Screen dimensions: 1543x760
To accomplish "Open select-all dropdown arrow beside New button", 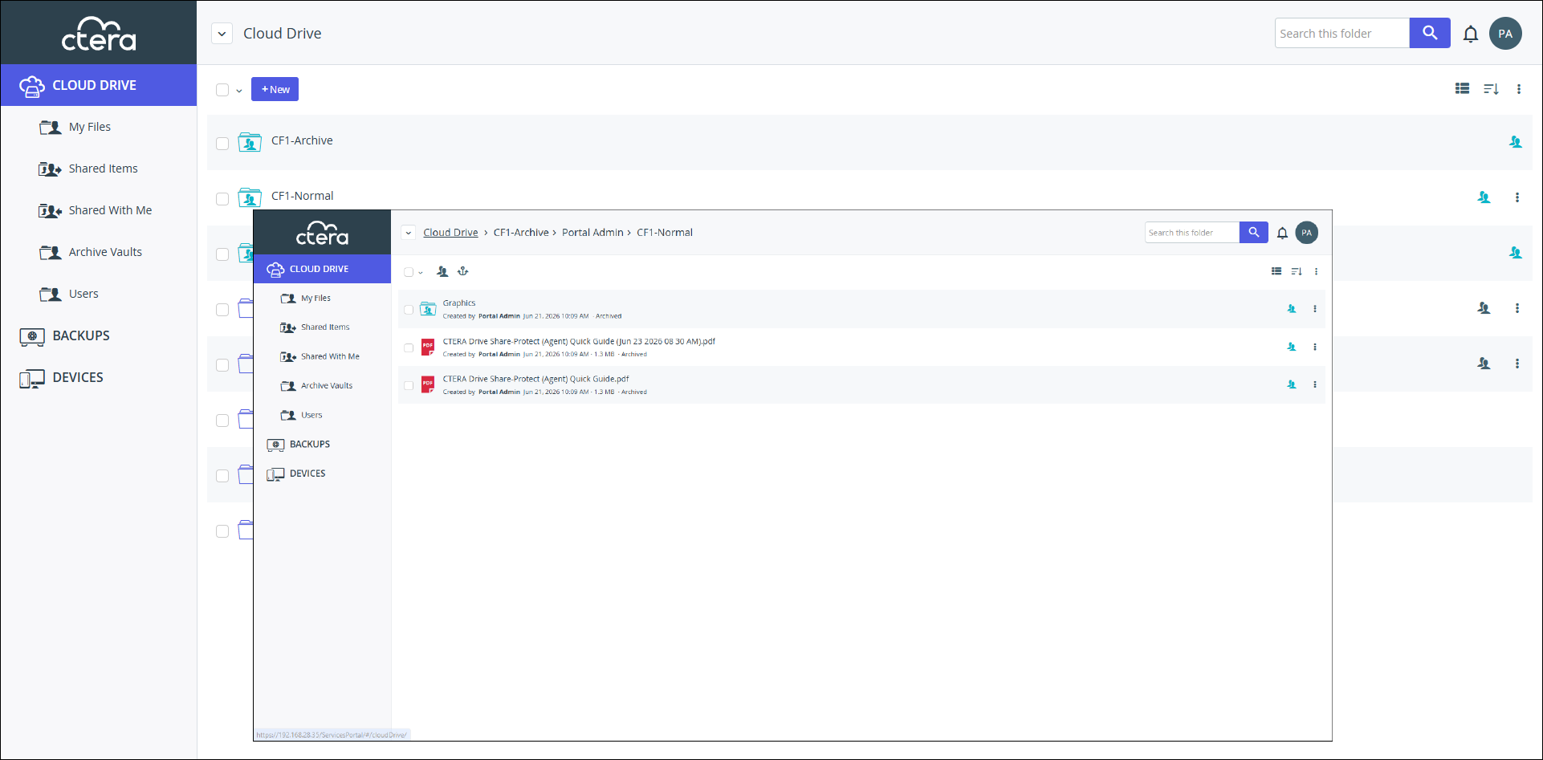I will tap(239, 91).
